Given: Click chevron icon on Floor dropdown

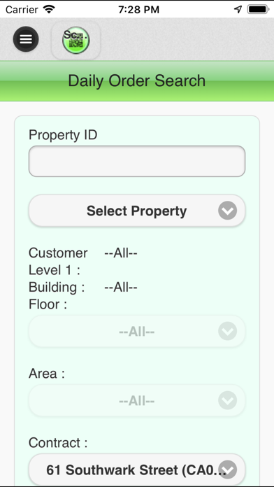Looking at the screenshot, I should point(227,331).
